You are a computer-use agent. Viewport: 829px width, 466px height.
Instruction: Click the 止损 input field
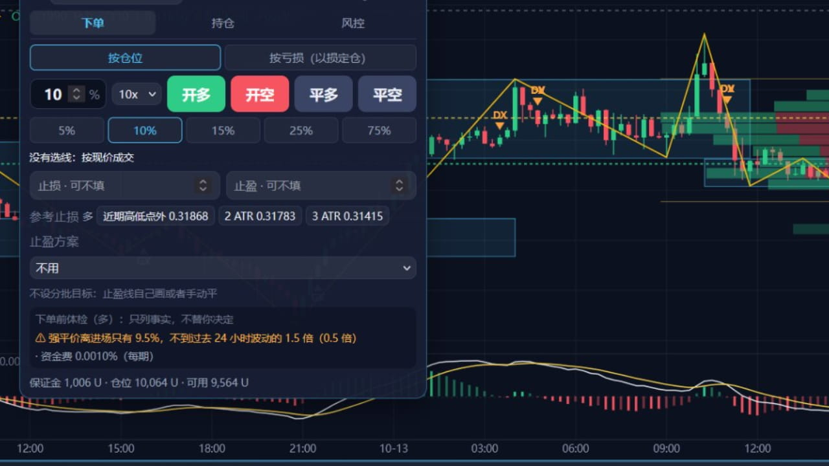125,186
